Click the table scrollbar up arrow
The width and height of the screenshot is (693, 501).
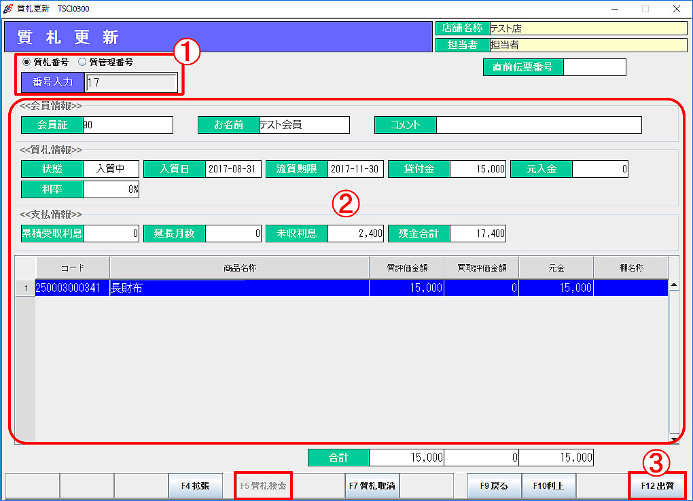674,286
